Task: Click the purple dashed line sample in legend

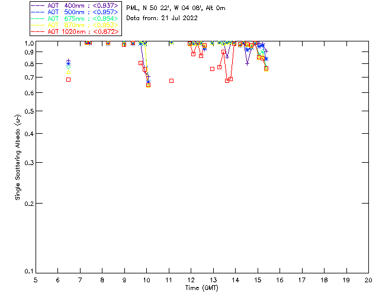Action: click(x=38, y=5)
